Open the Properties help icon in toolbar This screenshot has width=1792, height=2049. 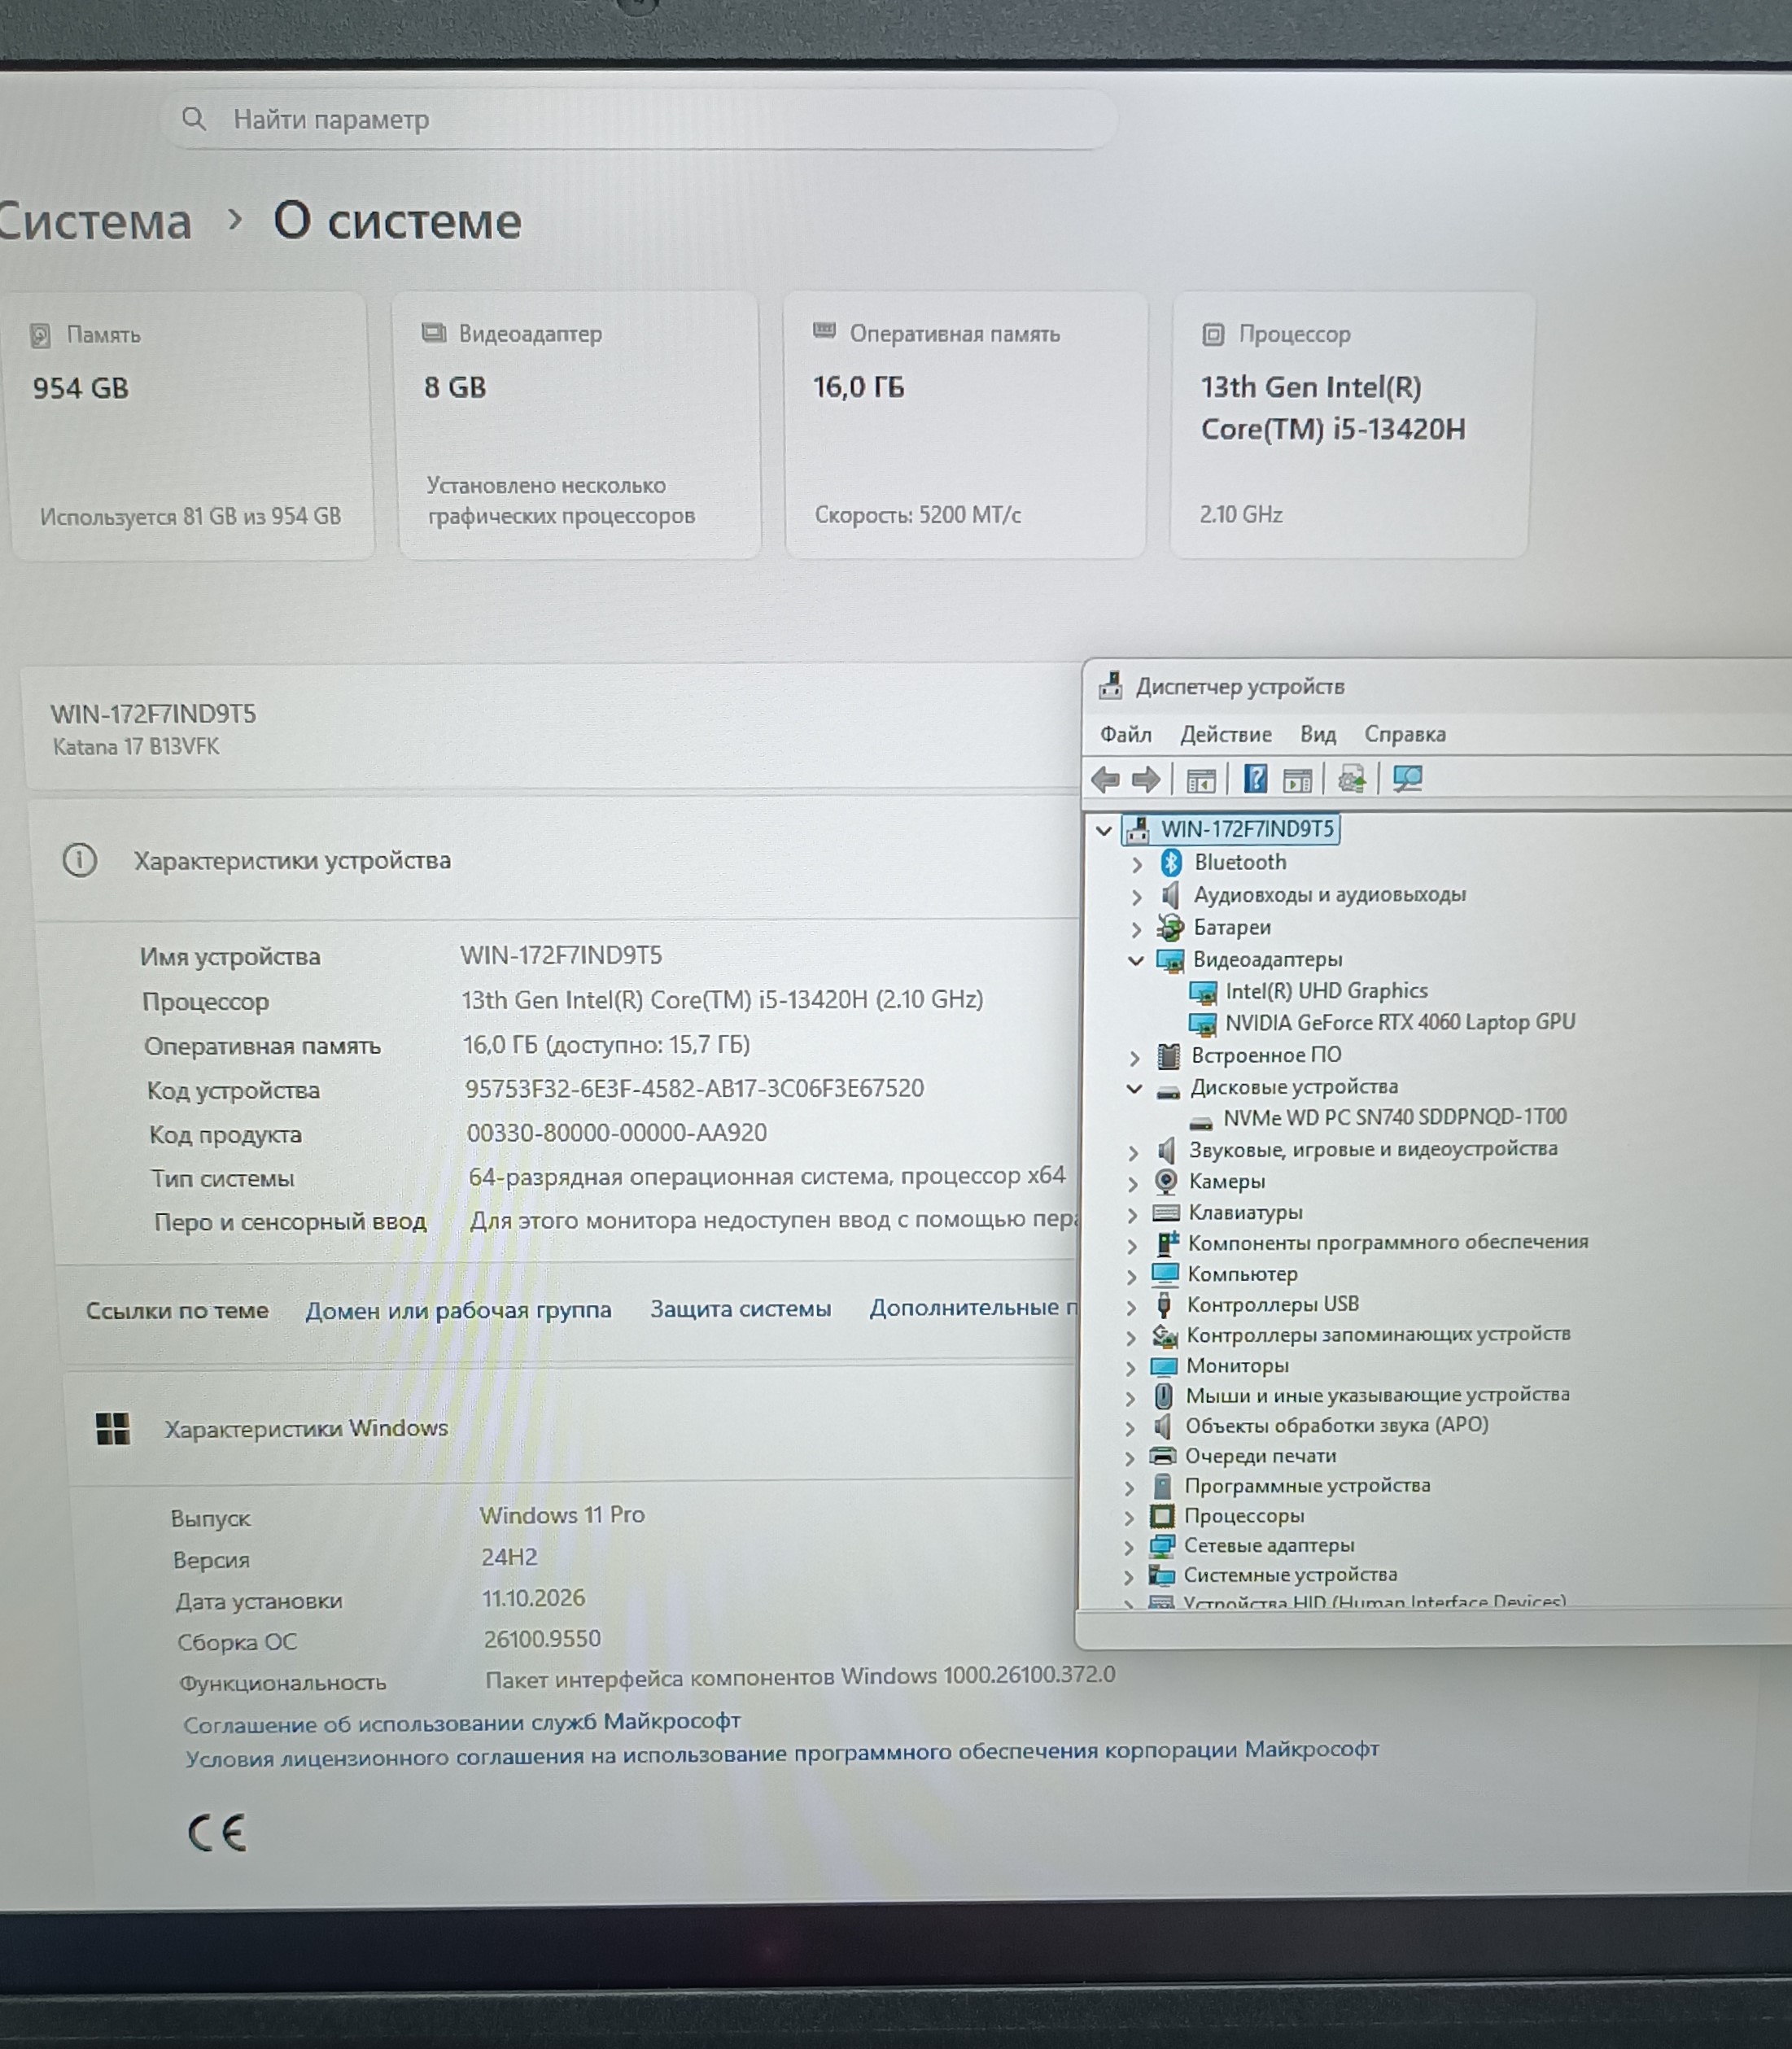[1255, 779]
